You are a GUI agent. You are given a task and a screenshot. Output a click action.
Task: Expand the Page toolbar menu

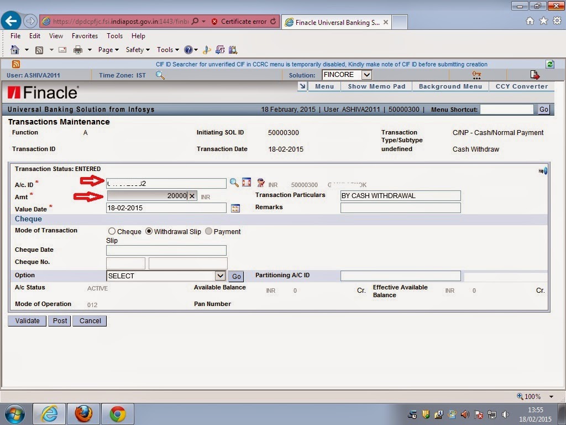[x=108, y=50]
